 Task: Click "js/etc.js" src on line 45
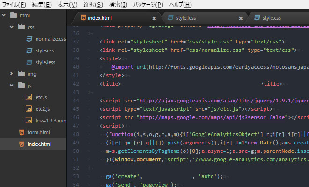[226, 109]
